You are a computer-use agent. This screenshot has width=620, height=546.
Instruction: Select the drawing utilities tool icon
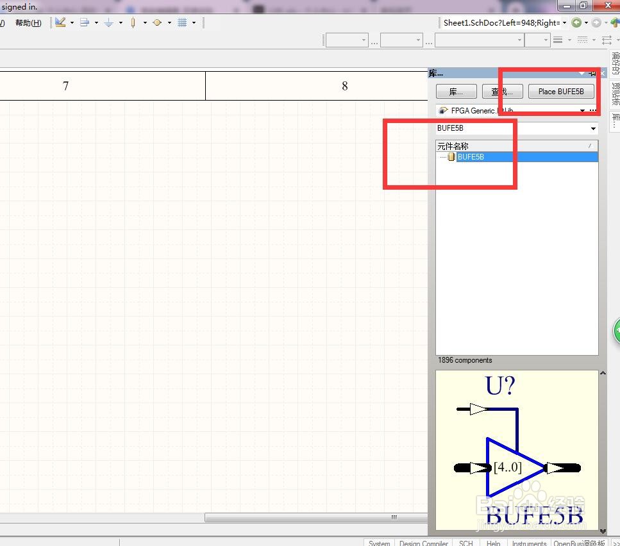(x=60, y=22)
